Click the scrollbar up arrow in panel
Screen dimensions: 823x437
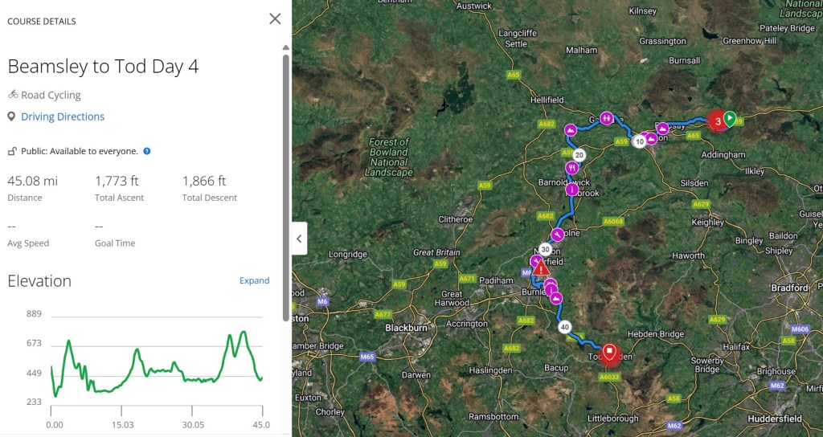click(x=285, y=47)
